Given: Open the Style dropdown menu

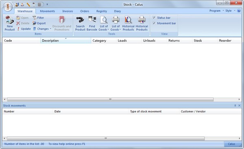Looking at the screenshot, I should point(230,11).
